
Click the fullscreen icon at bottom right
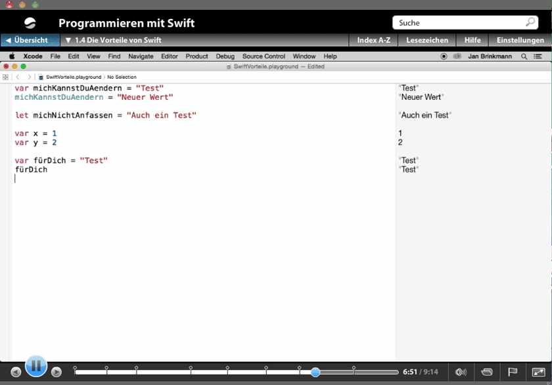point(539,373)
